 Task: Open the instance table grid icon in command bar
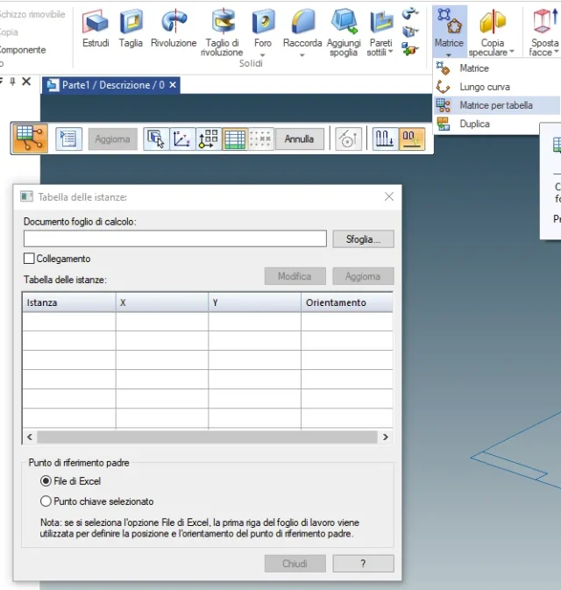click(x=235, y=139)
